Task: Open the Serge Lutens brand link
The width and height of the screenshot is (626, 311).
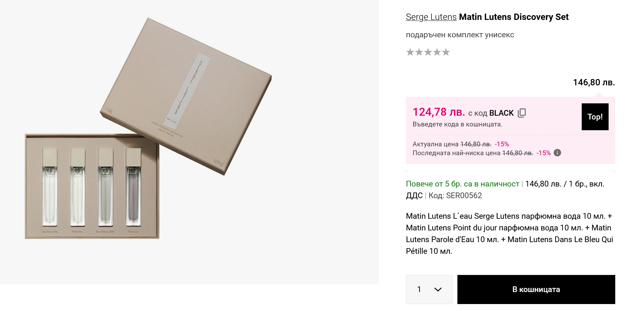Action: (431, 17)
